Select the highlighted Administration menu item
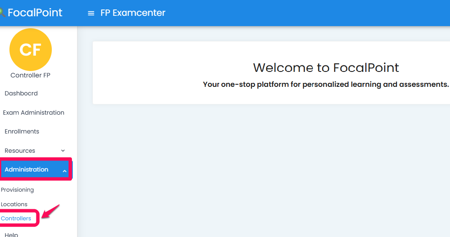450x237 pixels. tap(27, 169)
